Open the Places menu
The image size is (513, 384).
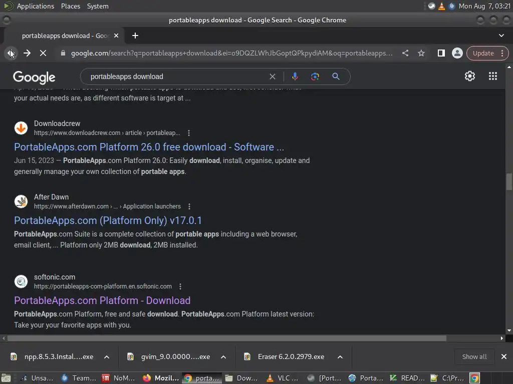(70, 6)
